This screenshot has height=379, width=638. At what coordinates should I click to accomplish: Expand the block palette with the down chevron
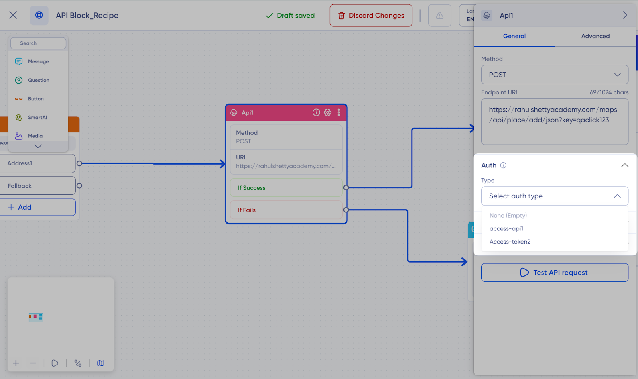coord(38,146)
